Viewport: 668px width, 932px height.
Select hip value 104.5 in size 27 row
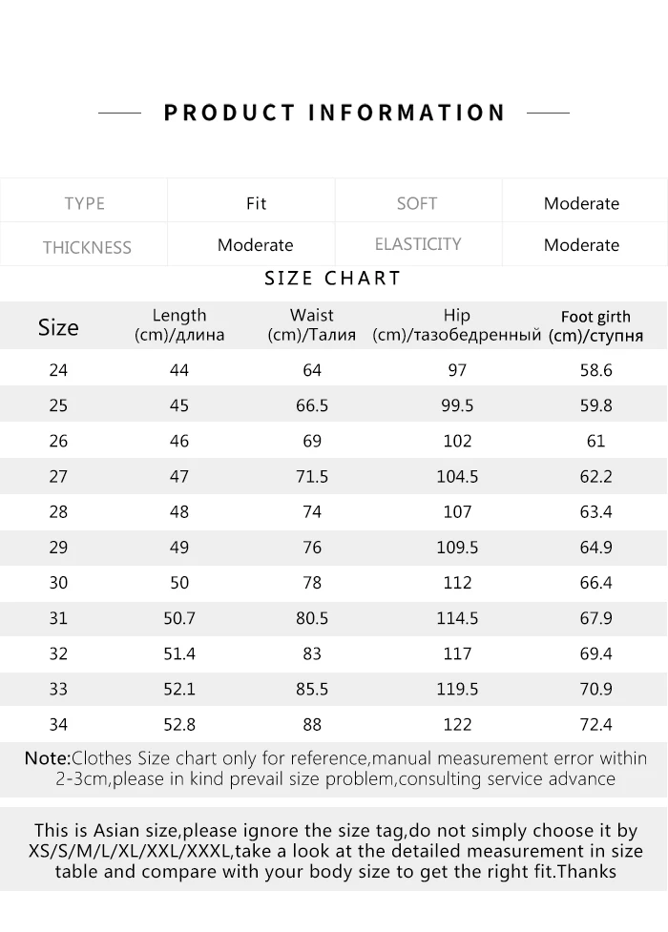coord(457,476)
